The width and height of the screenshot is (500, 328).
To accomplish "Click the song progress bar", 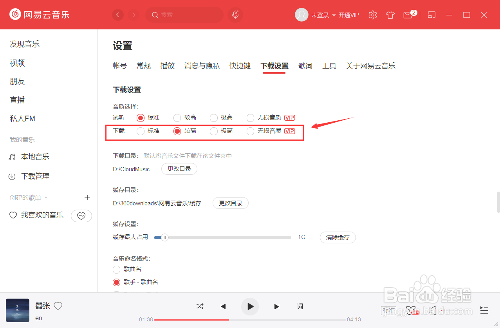I will (x=250, y=320).
